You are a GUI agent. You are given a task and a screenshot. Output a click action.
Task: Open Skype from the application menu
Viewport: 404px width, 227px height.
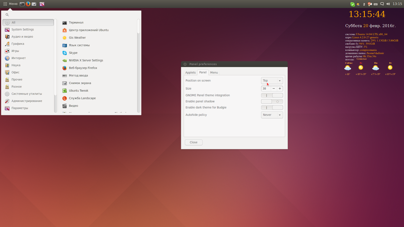[x=73, y=53]
